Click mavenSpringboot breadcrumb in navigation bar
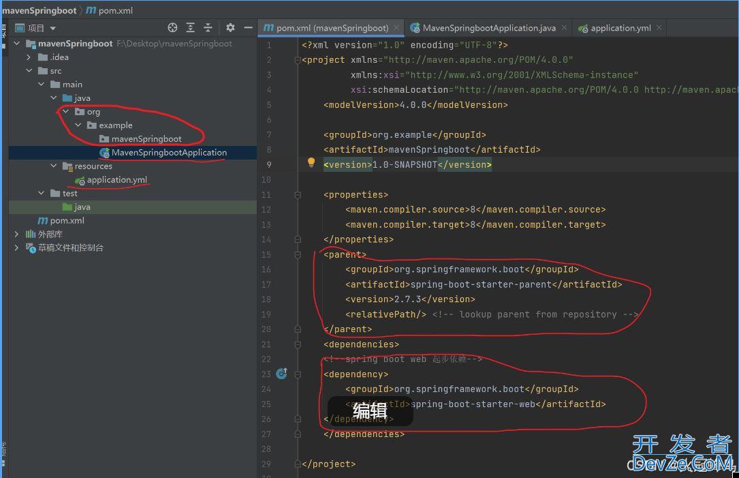Screen dimensions: 739x478 (x=39, y=10)
